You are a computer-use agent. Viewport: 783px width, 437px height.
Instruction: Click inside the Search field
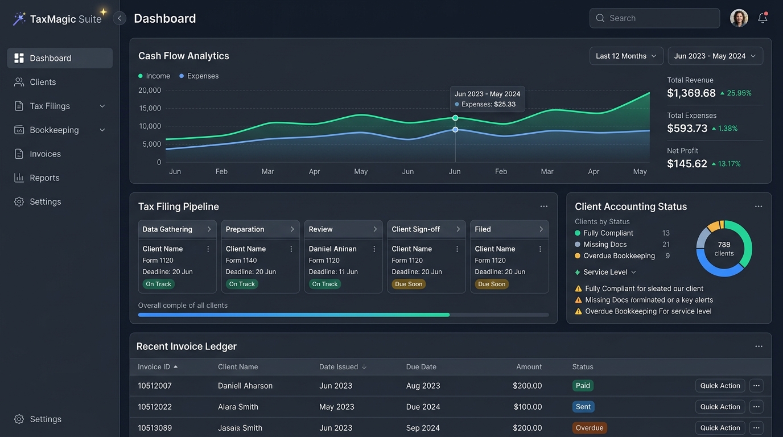(x=654, y=18)
